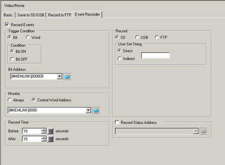Choose the Bit ON condition
The image size is (225, 165).
pyautogui.click(x=12, y=51)
